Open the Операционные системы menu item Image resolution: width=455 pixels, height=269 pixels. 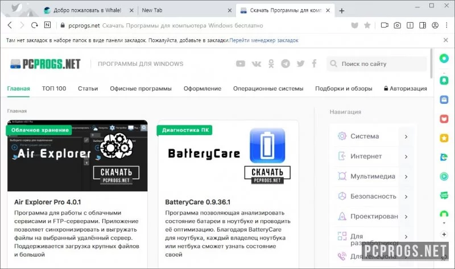(x=268, y=89)
